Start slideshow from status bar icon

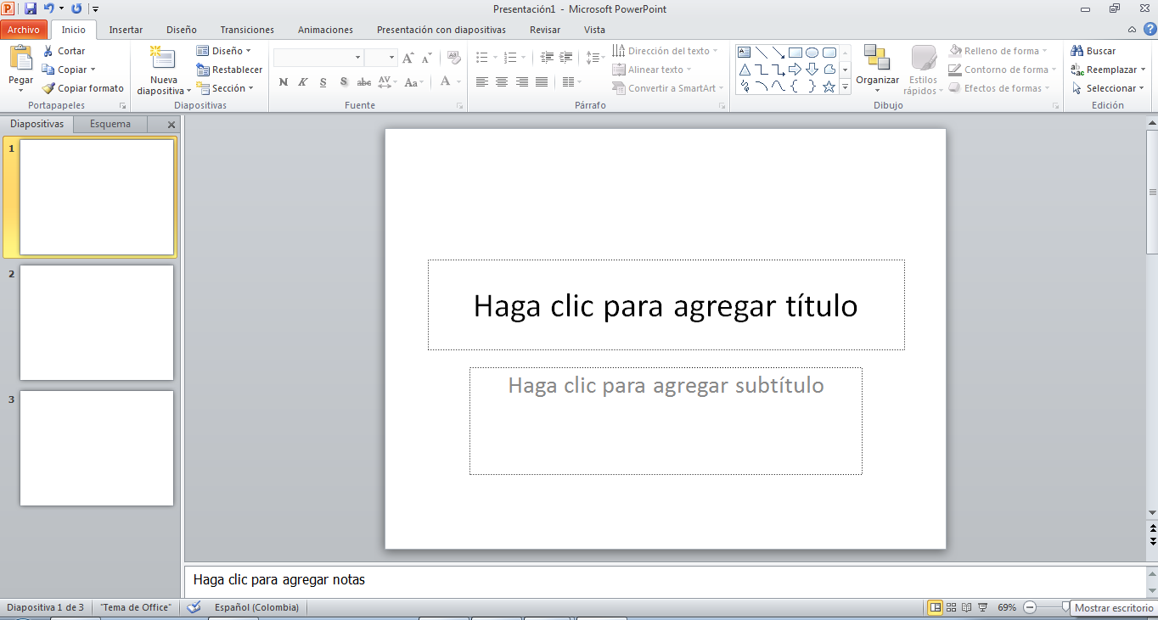click(982, 607)
